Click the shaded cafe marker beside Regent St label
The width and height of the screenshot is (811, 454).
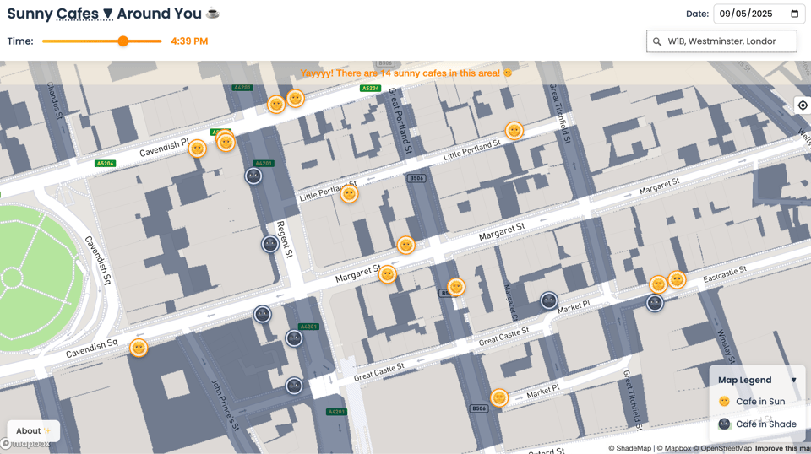[x=269, y=244]
